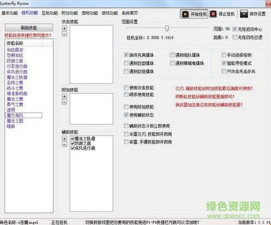Open the 基本功能 tab
This screenshot has height=225, width=271.
click(10, 13)
